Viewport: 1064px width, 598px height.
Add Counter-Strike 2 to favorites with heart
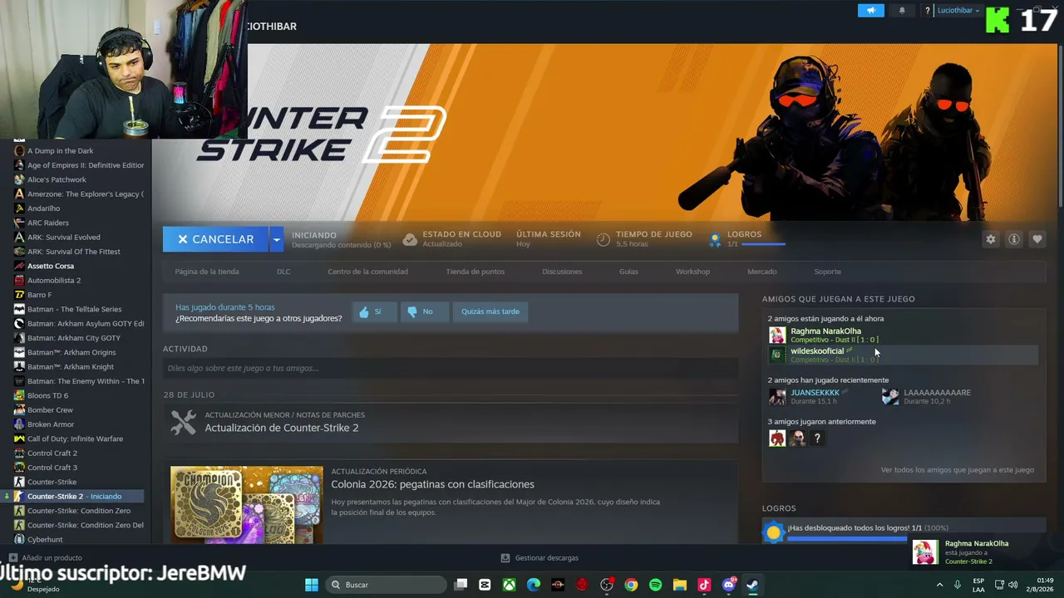point(1037,239)
